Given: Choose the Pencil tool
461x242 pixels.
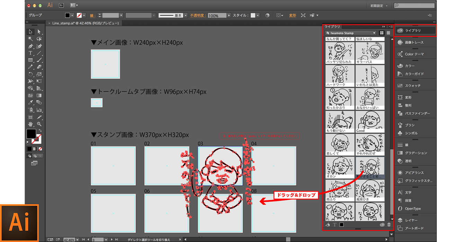Looking at the screenshot, I should (31, 67).
